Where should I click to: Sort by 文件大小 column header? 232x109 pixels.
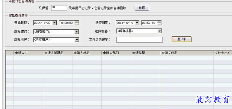point(223,53)
